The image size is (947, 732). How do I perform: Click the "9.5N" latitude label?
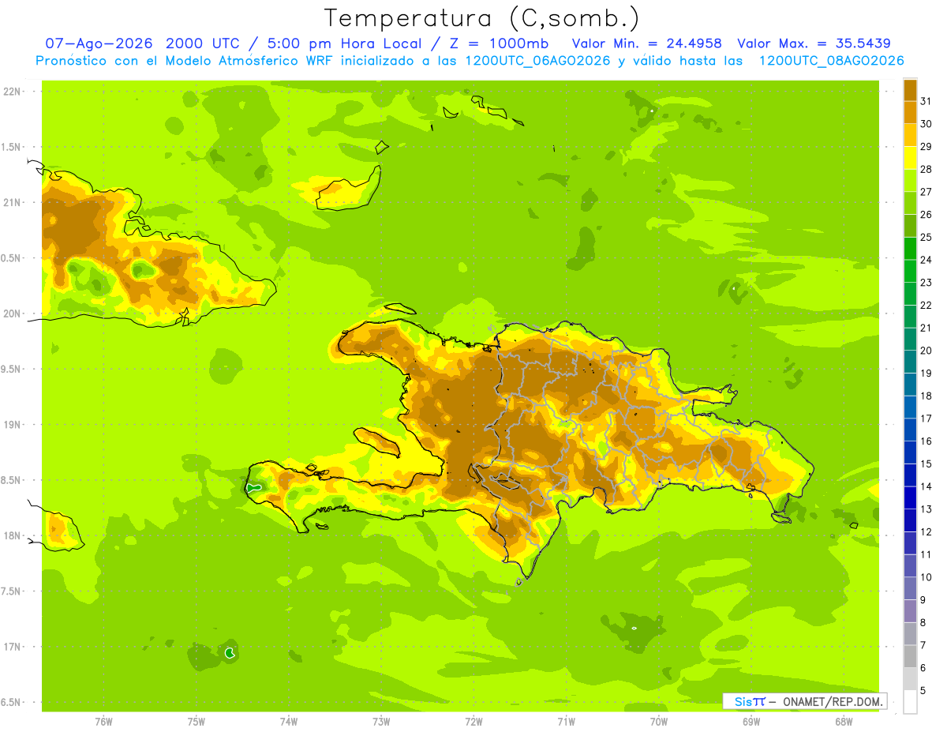[x=12, y=369]
